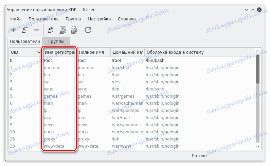
Task: Select the news login name cell
Action: 59,124
